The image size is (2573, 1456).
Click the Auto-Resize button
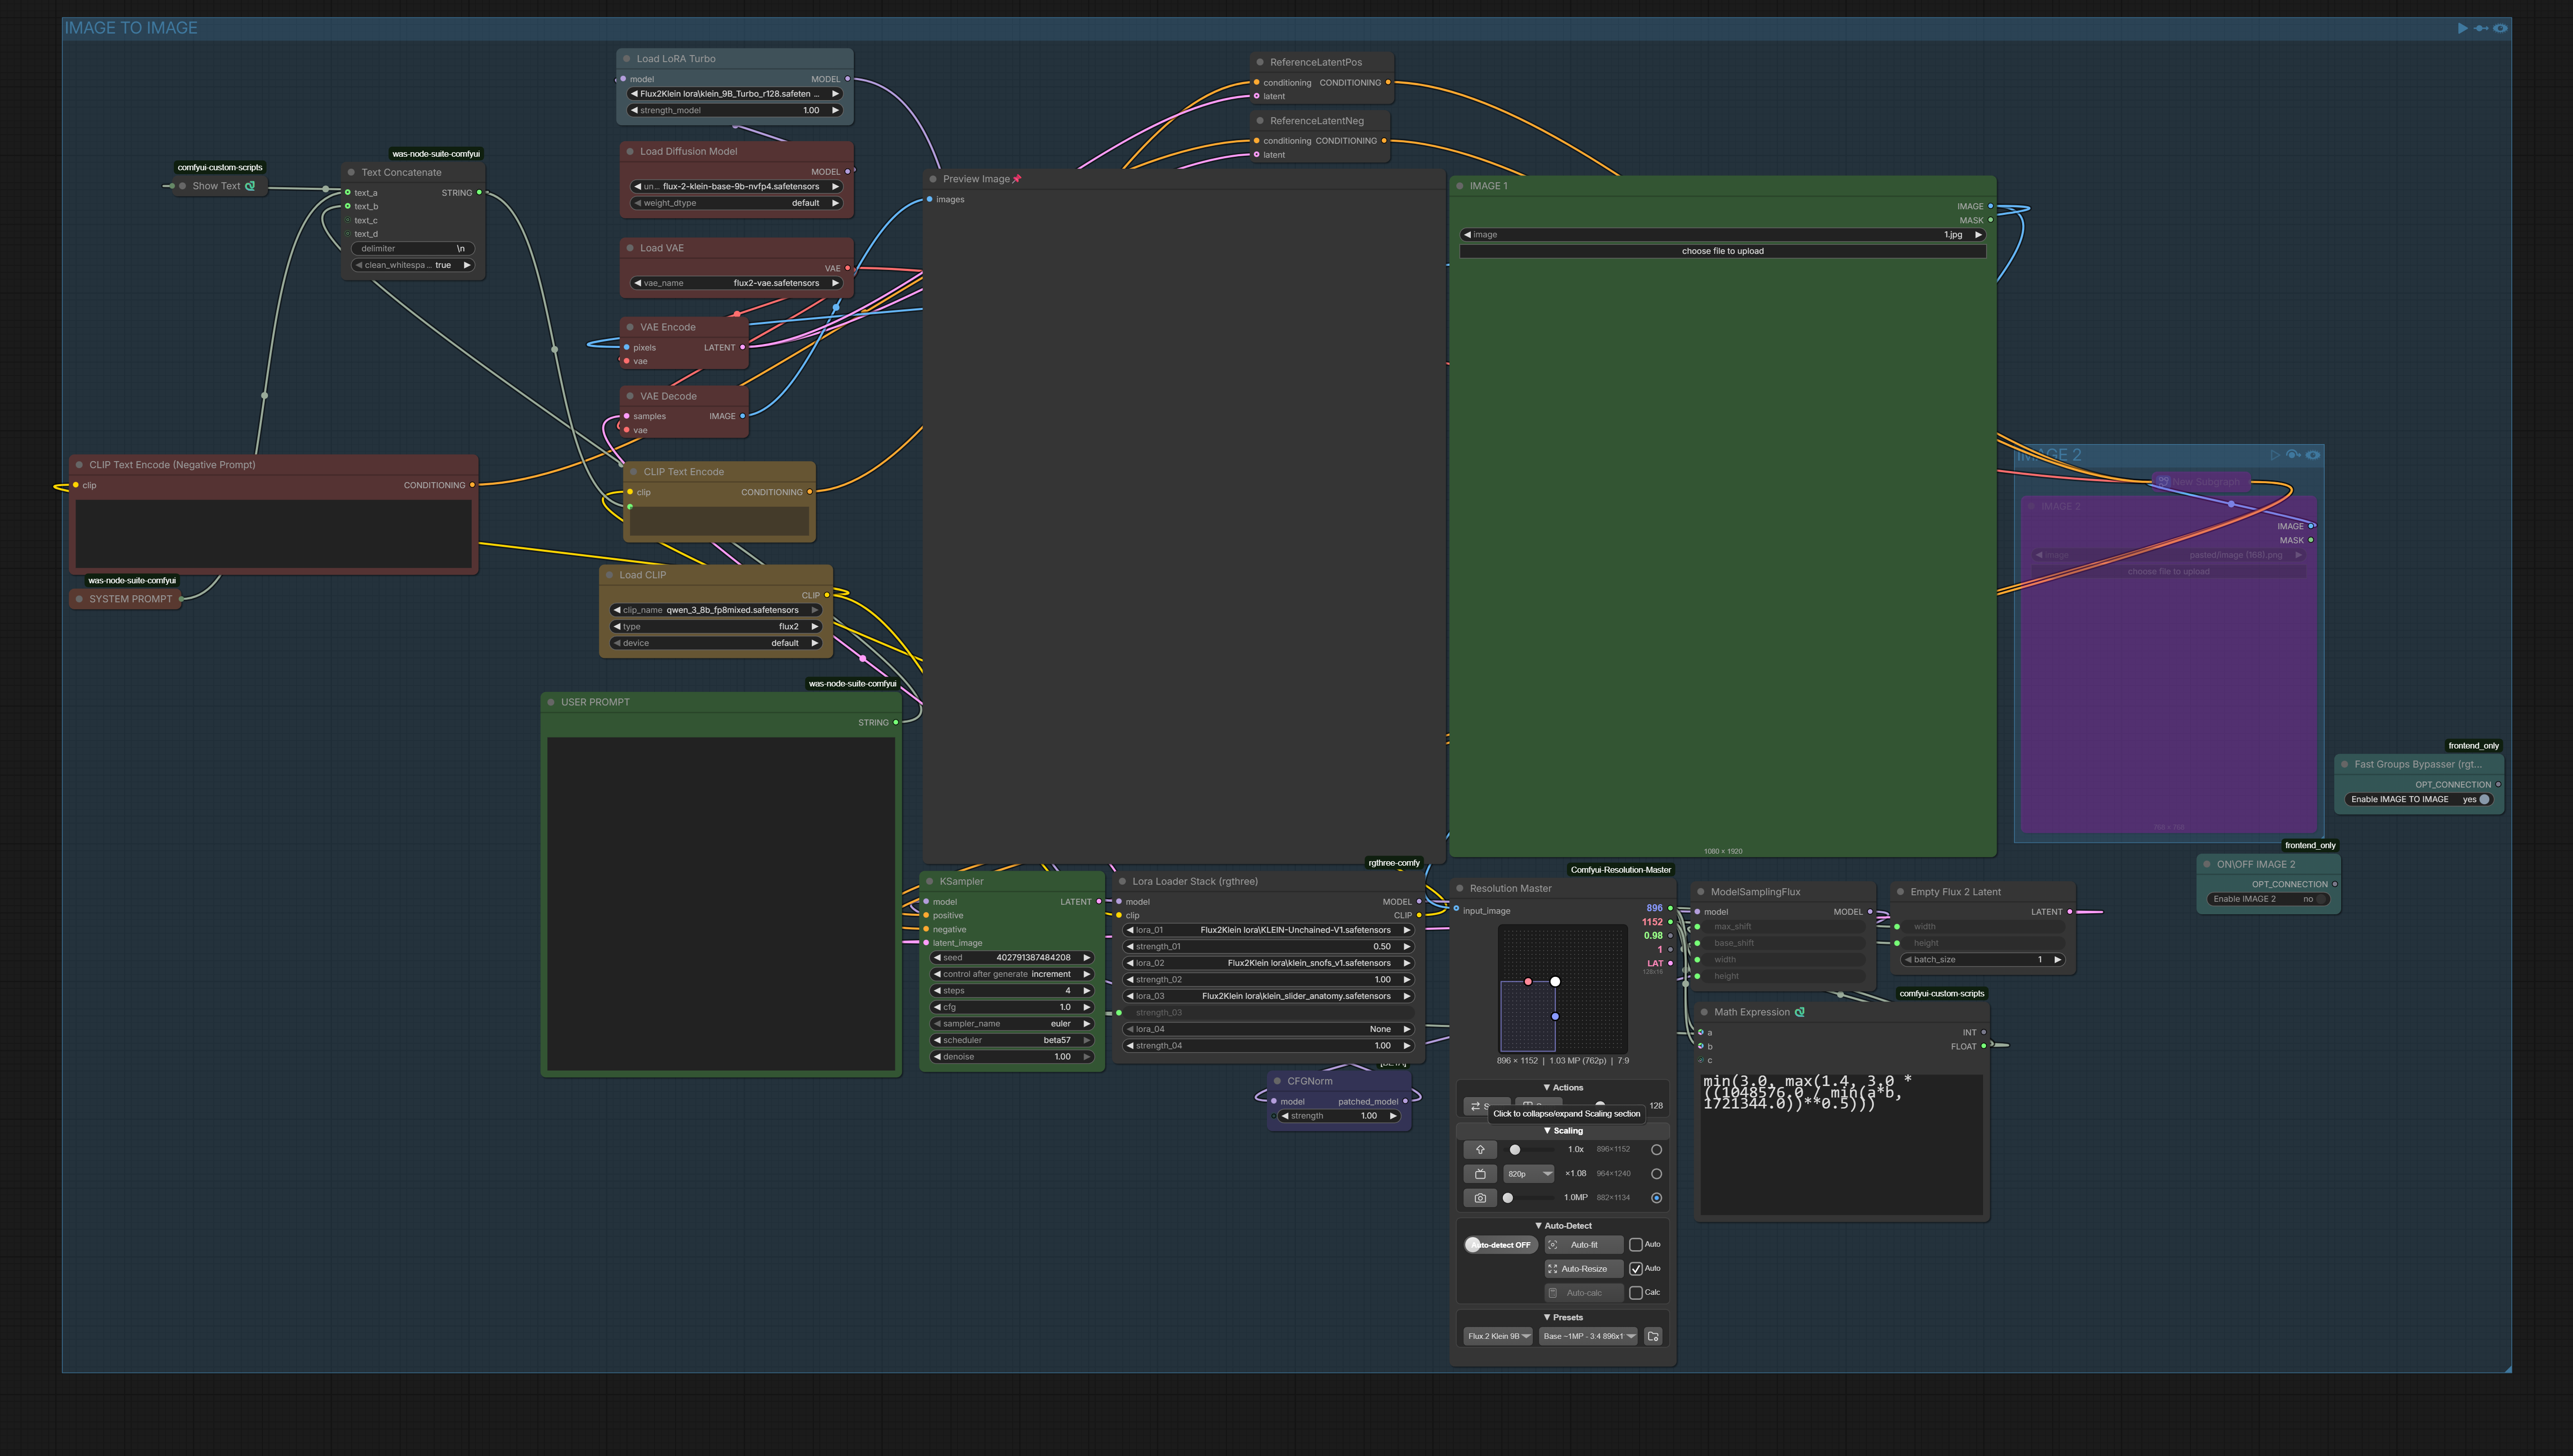click(x=1584, y=1269)
